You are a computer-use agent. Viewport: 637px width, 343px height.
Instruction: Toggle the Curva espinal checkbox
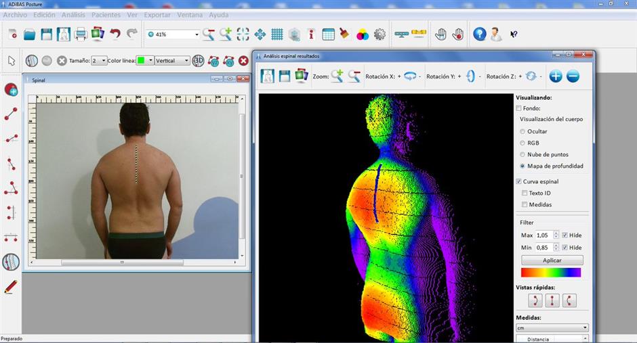point(519,181)
